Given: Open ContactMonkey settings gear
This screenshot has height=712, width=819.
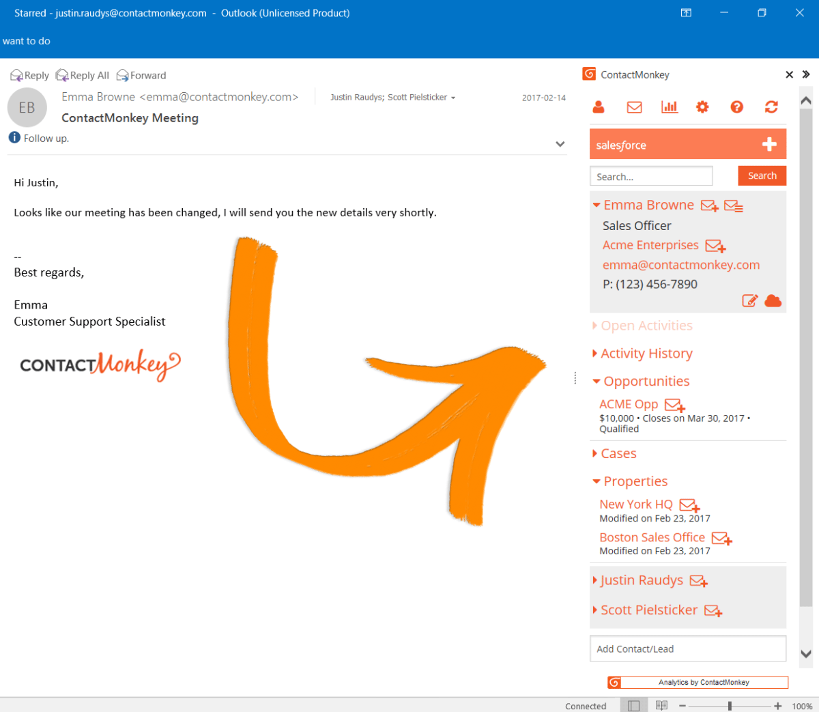Looking at the screenshot, I should [x=702, y=107].
